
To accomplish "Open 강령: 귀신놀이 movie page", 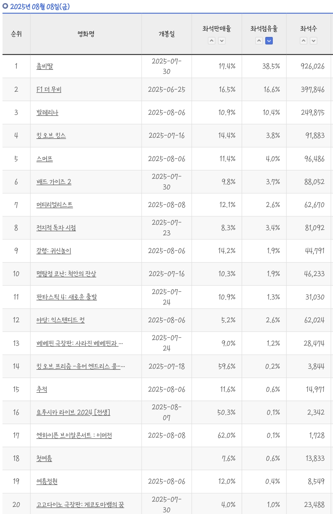I will pos(54,251).
